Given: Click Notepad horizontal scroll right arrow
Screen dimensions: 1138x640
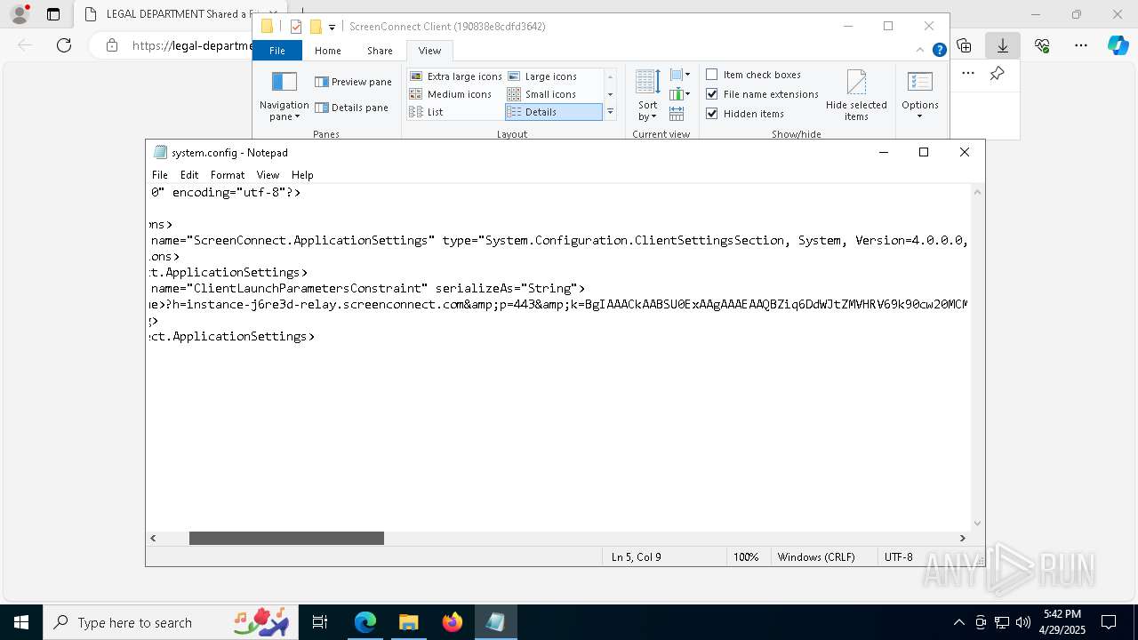Looking at the screenshot, I should coord(962,538).
